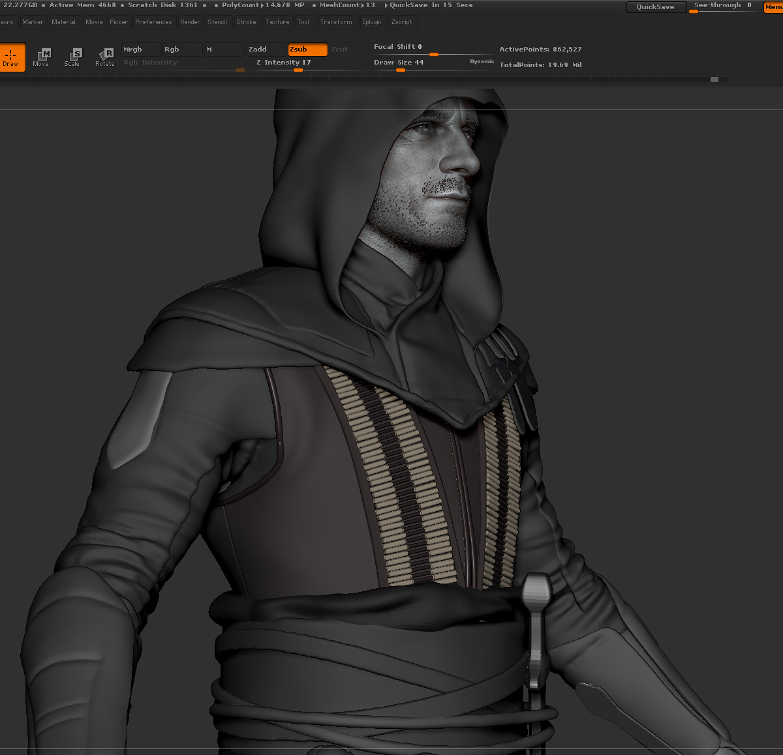This screenshot has height=755, width=783.
Task: Click the MeshCount status readout
Action: 347,5
